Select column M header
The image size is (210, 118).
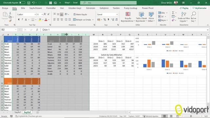(94, 35)
